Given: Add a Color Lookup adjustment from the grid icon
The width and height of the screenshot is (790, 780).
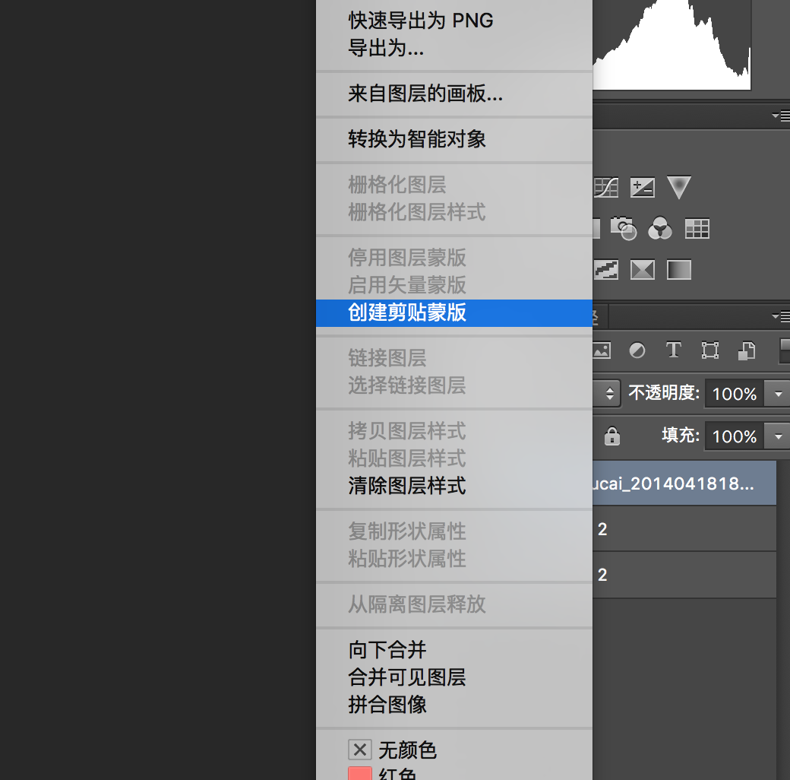Looking at the screenshot, I should pos(697,229).
